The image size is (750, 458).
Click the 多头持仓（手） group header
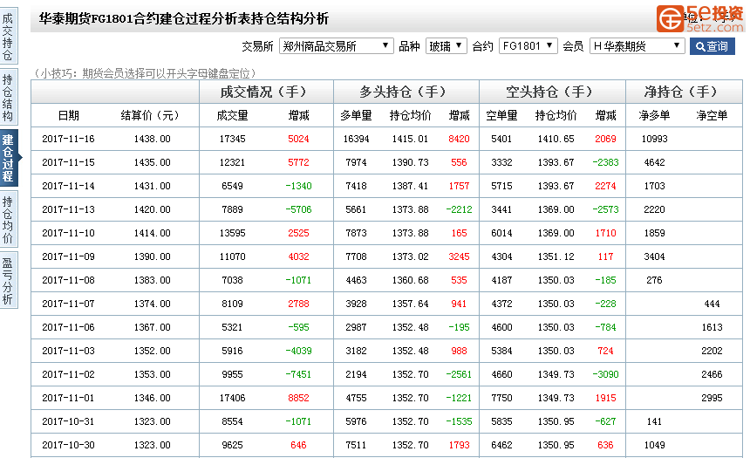pos(406,92)
